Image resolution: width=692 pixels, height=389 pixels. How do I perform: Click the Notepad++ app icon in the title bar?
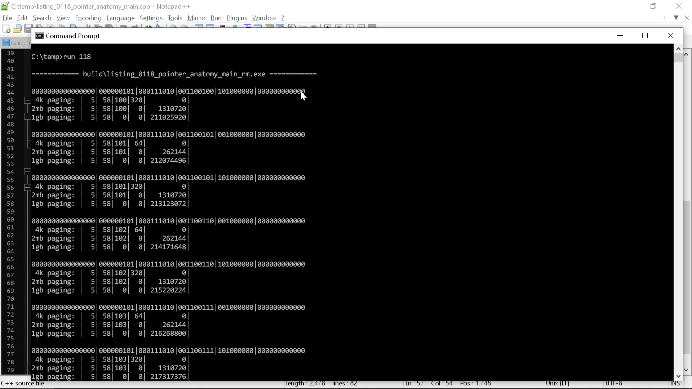pyautogui.click(x=5, y=6)
